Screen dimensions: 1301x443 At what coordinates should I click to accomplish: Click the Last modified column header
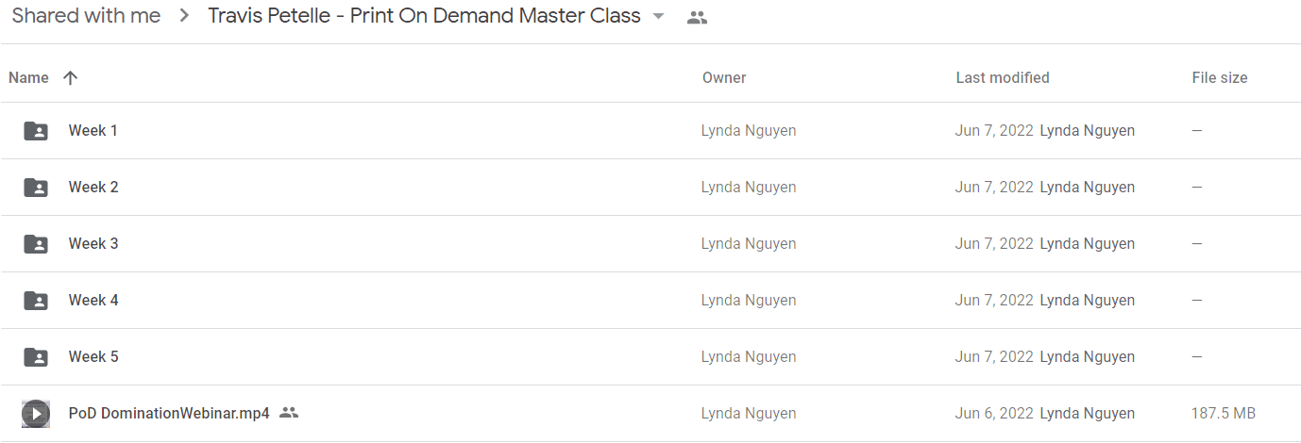1003,78
